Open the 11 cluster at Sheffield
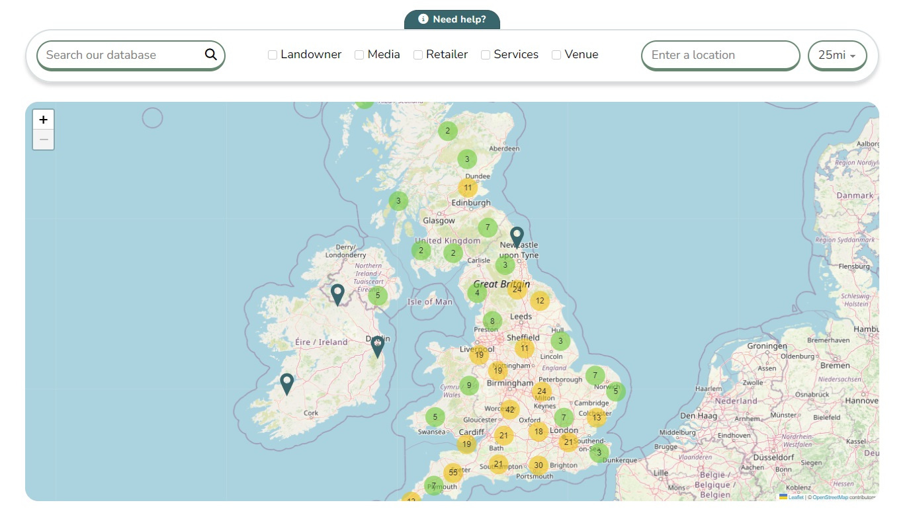The image size is (905, 515). 525,348
